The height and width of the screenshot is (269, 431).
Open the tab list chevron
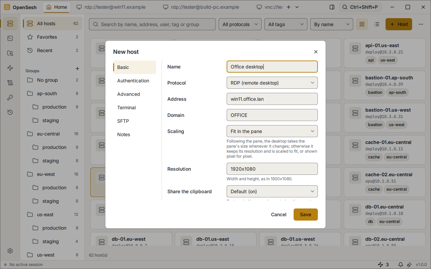297,7
